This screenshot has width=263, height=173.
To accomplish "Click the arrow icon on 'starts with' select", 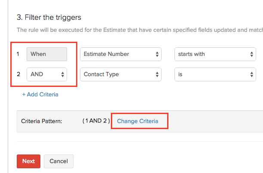I will coord(252,54).
